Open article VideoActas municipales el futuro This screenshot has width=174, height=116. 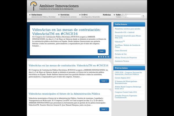pyautogui.click(x=64, y=94)
